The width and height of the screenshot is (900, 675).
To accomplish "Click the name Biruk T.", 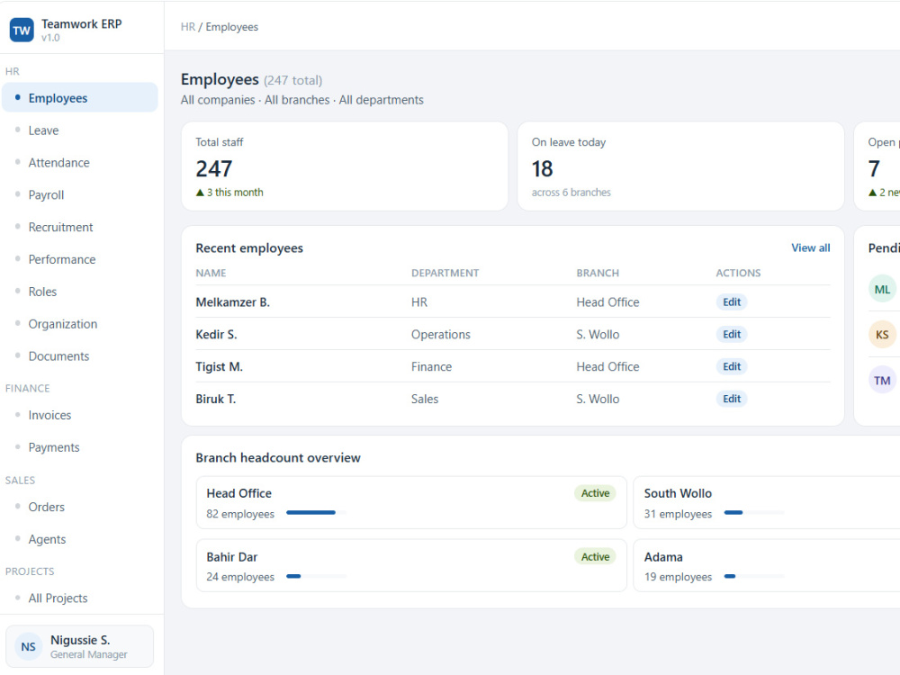I will coord(216,399).
